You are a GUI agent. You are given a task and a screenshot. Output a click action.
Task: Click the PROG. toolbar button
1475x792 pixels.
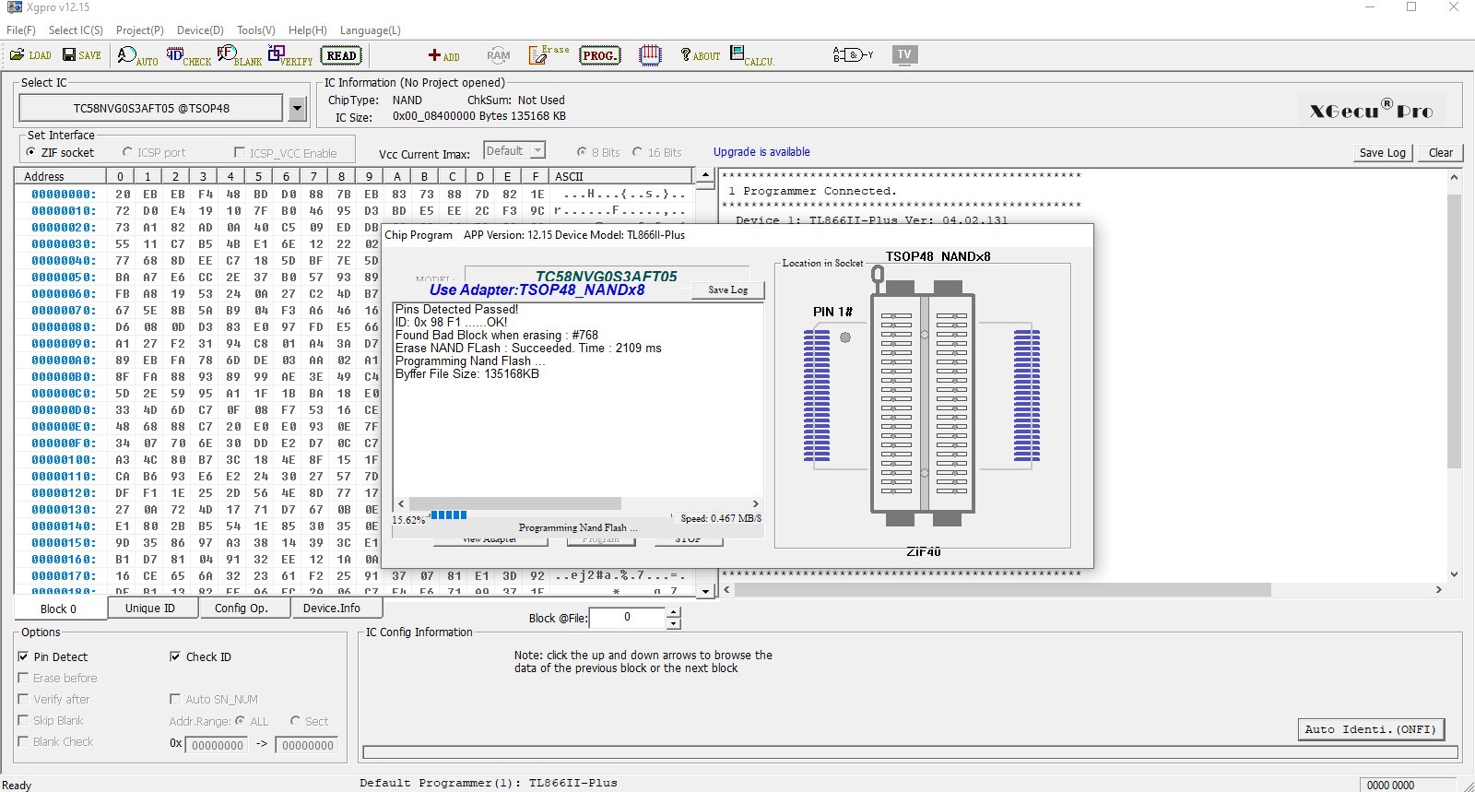[x=599, y=55]
